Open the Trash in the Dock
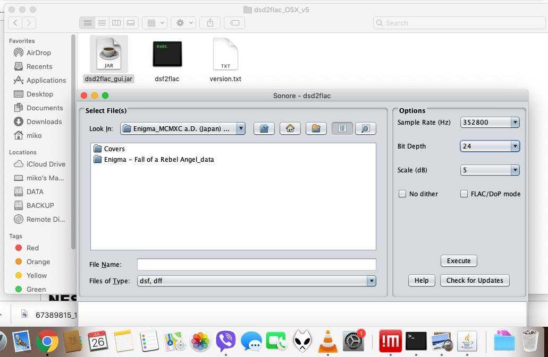Viewport: 548px width, 357px height. [x=529, y=341]
